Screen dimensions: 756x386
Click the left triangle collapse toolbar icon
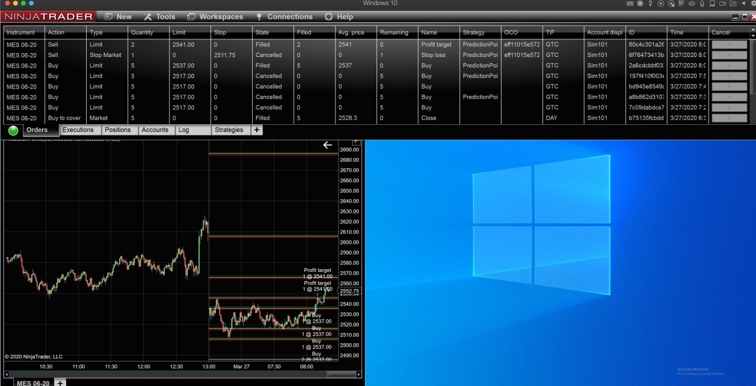pos(743,3)
